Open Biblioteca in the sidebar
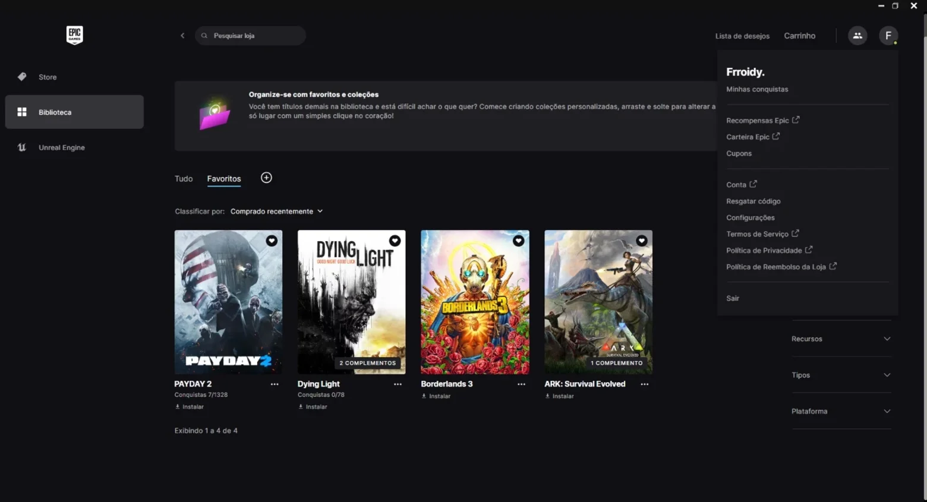 [74, 112]
